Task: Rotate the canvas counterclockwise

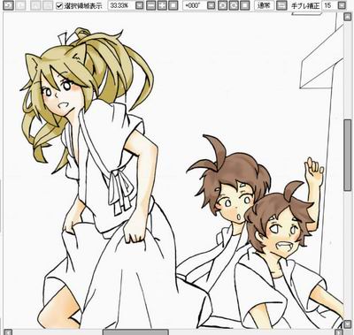Action: 223,5
